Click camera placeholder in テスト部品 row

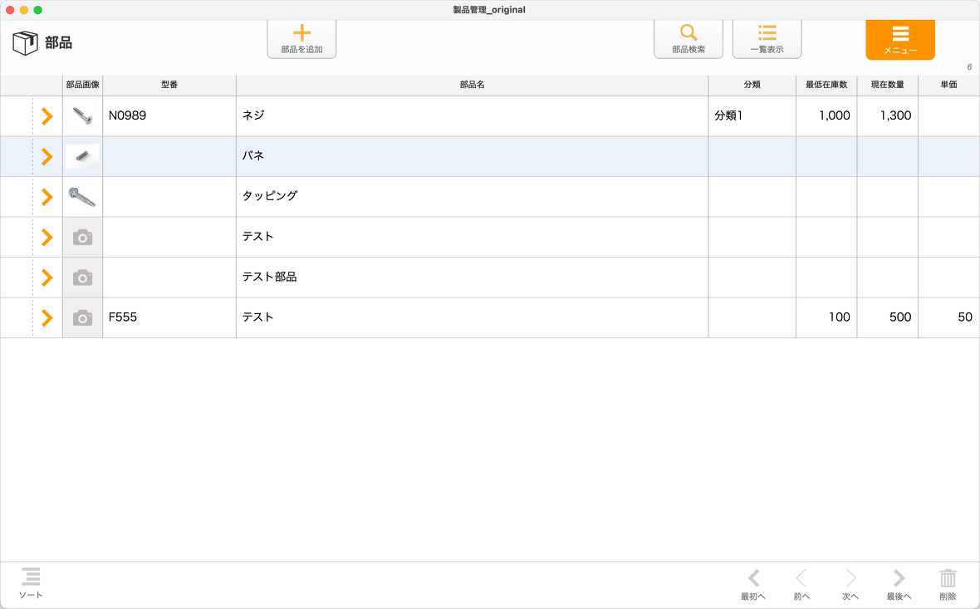[82, 277]
